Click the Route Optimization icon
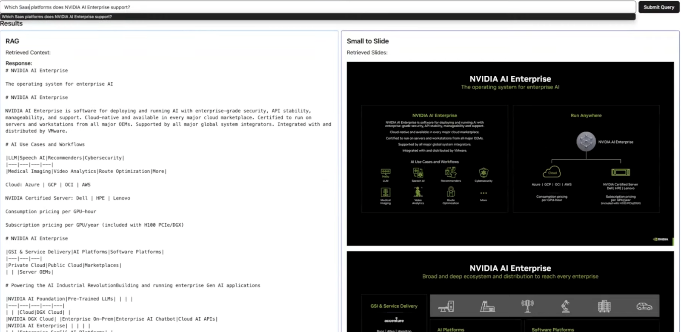This screenshot has height=332, width=681. tap(451, 192)
